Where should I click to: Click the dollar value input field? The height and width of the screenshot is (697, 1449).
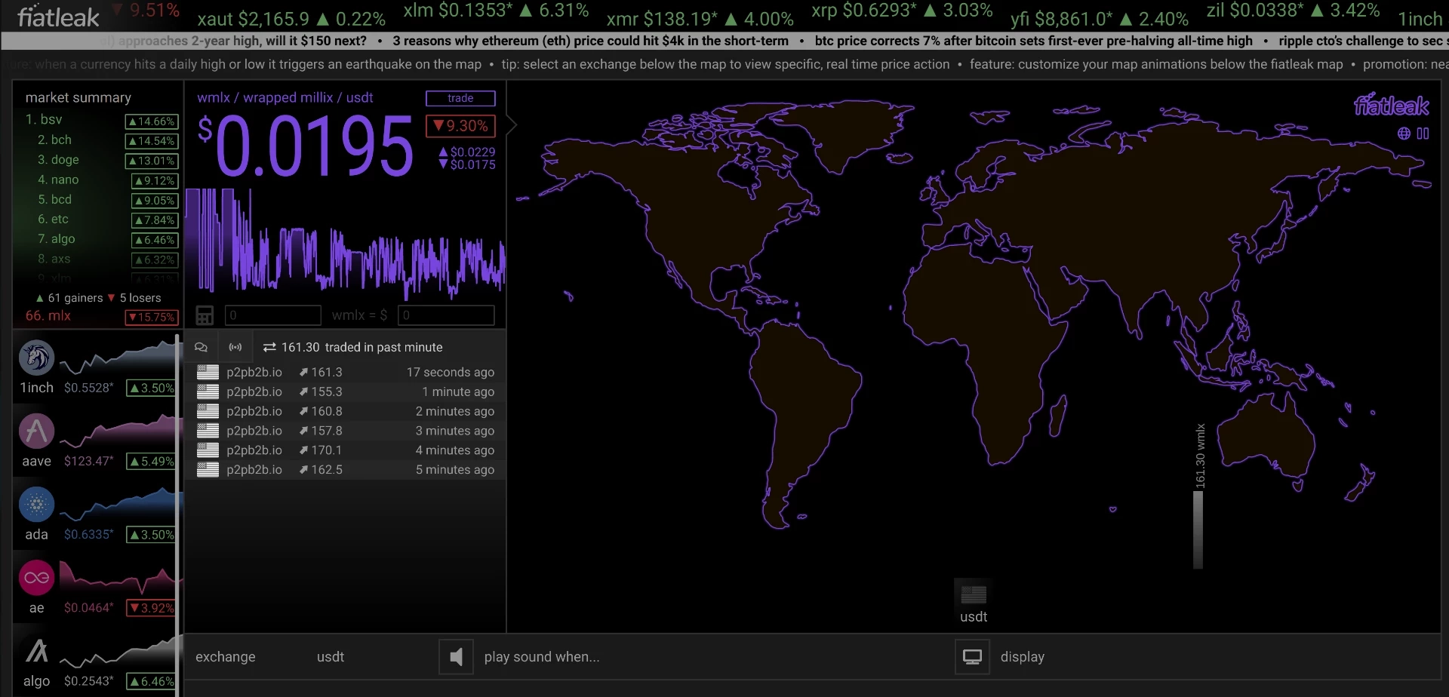[446, 315]
